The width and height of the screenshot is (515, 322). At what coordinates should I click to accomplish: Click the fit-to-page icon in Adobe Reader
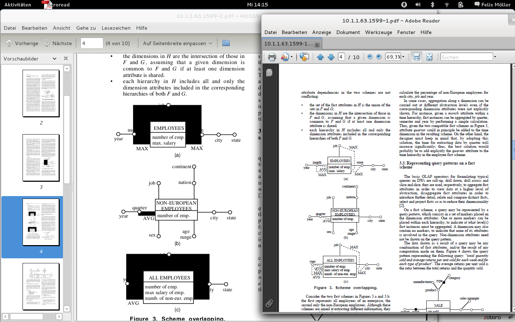429,57
